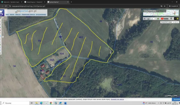
Task: Open the POBIERANIE DANYCH menu
Action: [x=28, y=14]
